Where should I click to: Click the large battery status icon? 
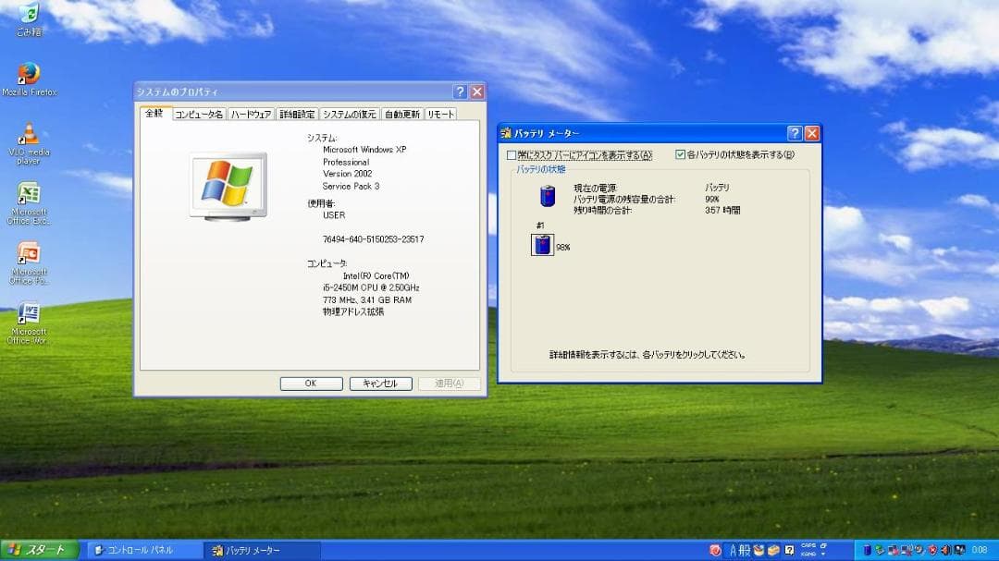click(548, 196)
